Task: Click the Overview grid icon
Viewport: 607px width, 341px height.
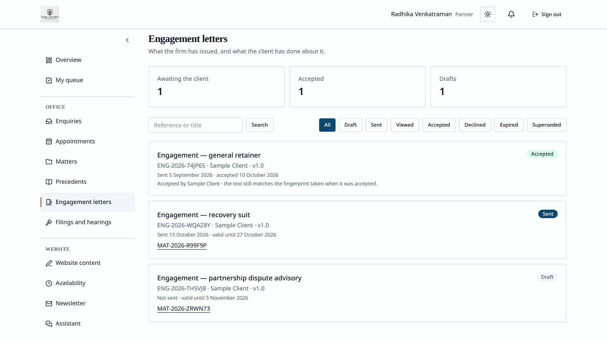Action: [49, 60]
